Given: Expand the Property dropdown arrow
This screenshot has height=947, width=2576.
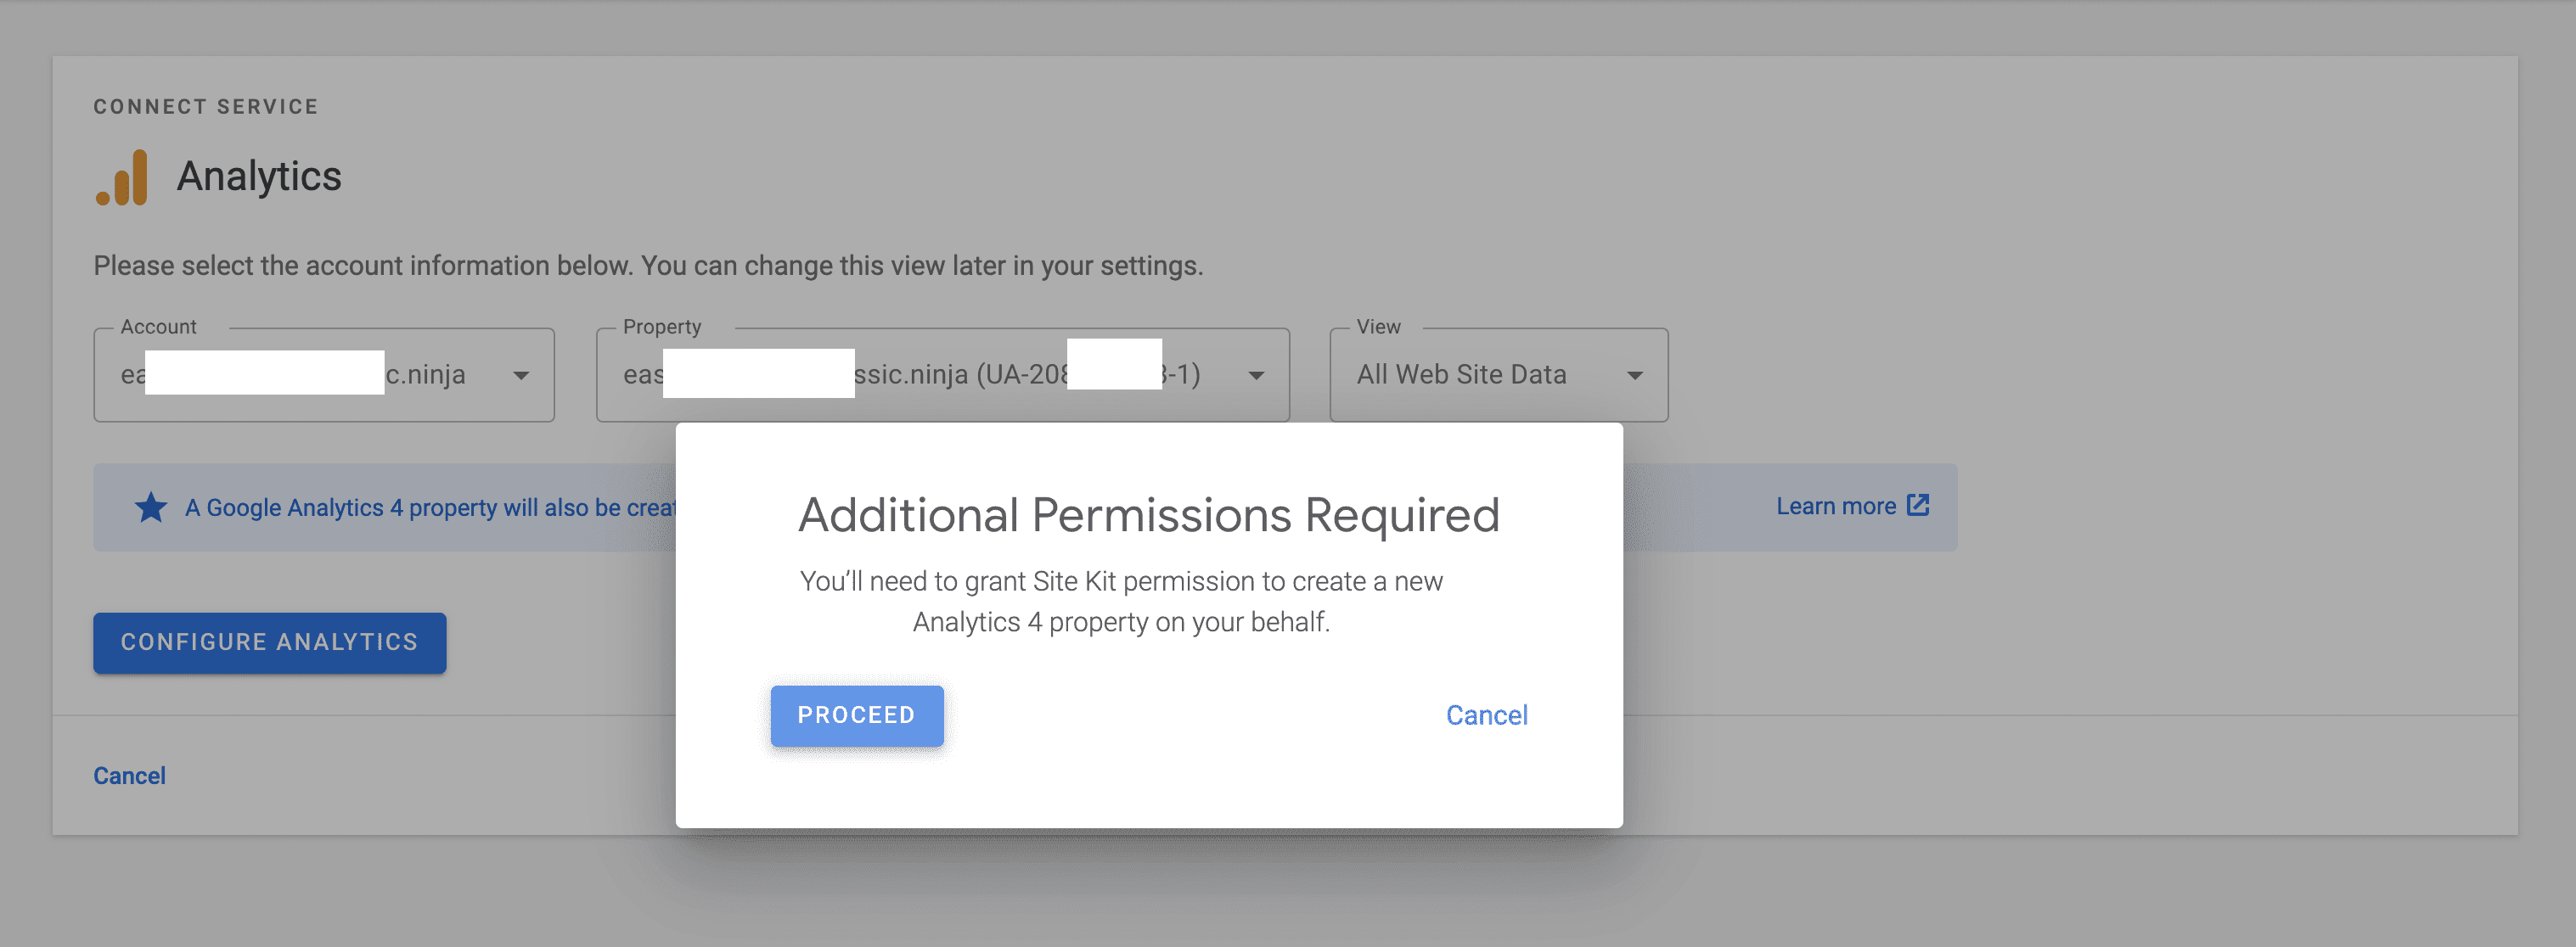Looking at the screenshot, I should point(1256,376).
